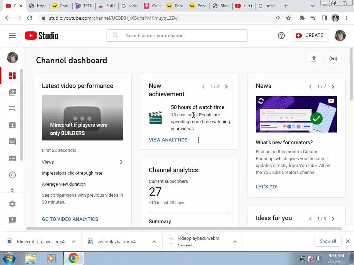Open the Chrome tab search chevron

click(x=313, y=6)
